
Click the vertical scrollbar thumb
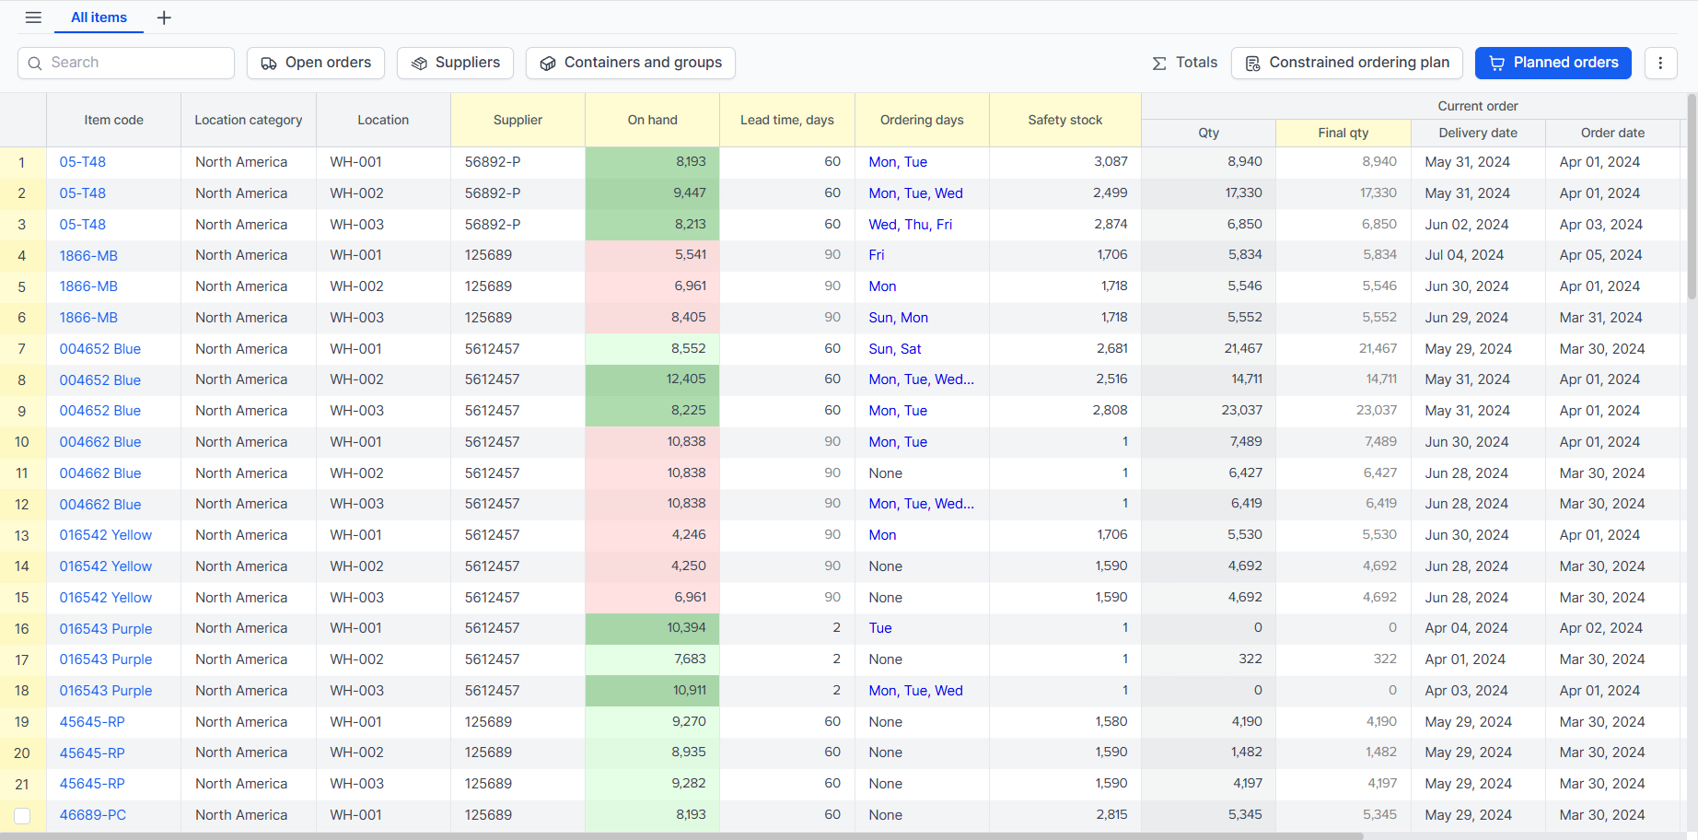click(x=1692, y=196)
